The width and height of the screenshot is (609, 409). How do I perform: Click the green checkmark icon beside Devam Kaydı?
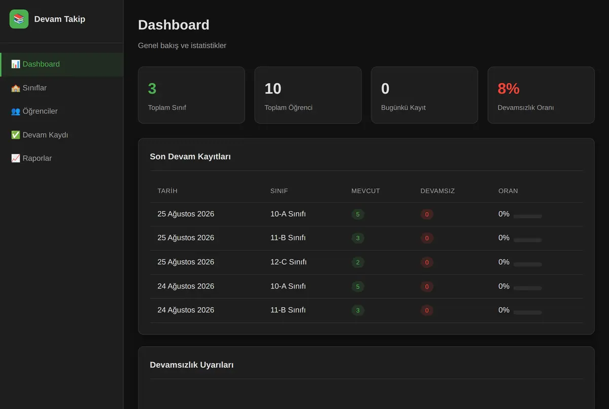(x=16, y=135)
